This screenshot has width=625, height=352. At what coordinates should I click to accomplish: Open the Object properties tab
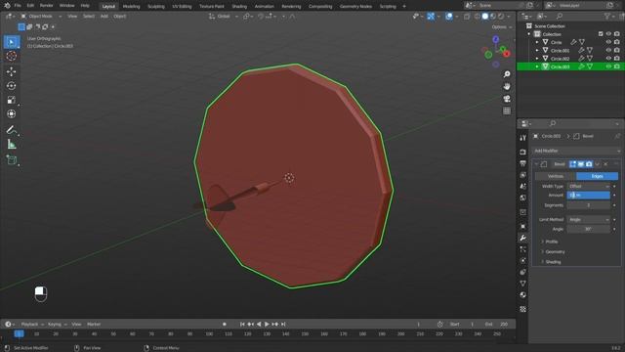click(x=523, y=226)
